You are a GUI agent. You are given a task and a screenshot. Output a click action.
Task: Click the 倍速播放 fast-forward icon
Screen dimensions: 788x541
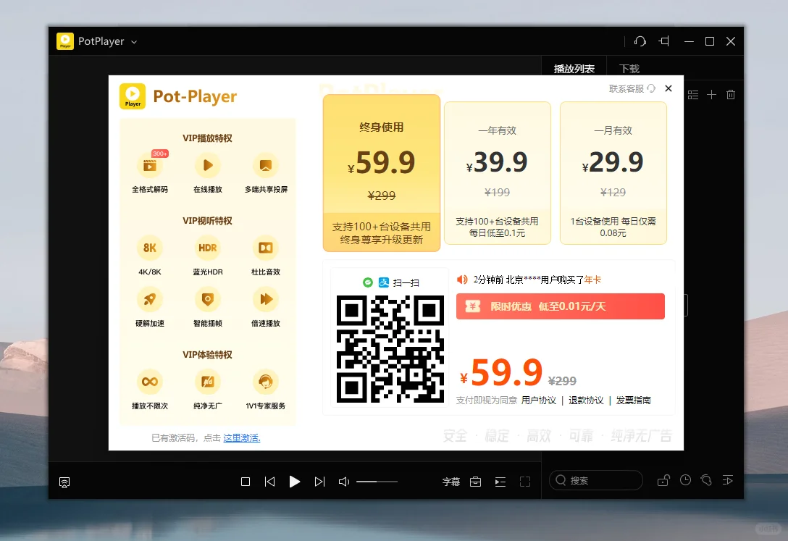[x=266, y=299]
